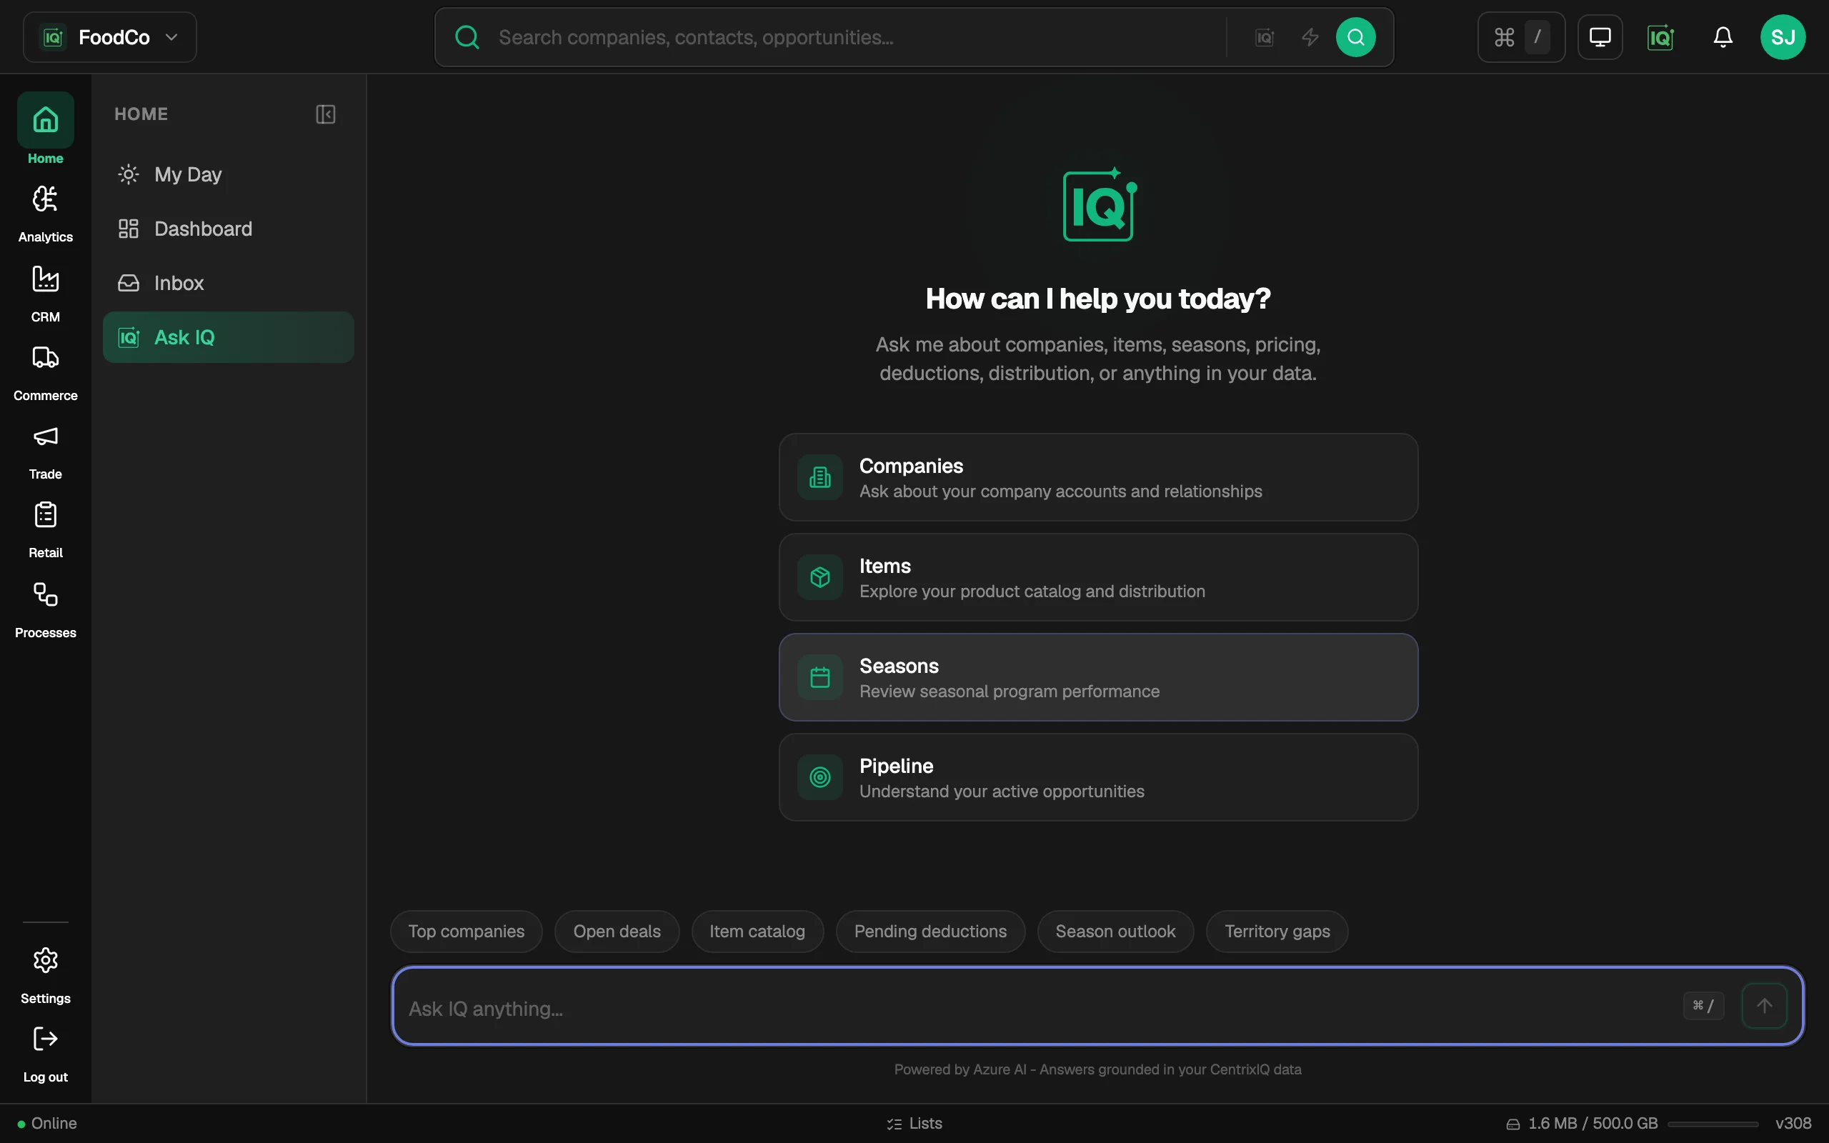The image size is (1829, 1143).
Task: Click the ⌘/ shortcut hint in Ask IQ box
Action: click(1703, 1005)
